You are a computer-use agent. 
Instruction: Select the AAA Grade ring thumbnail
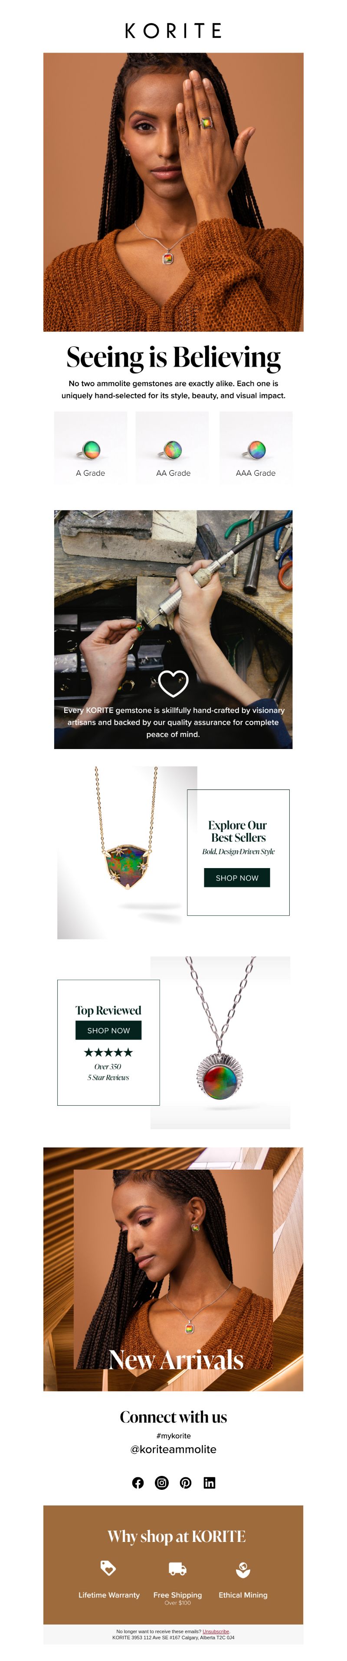coord(255,448)
